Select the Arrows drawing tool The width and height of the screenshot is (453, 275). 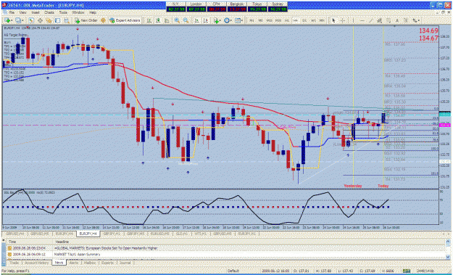415,20
